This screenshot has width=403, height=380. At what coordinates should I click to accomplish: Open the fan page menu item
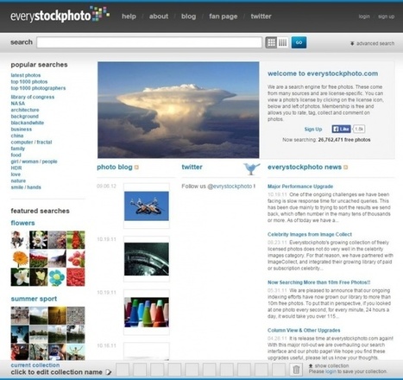[x=224, y=16]
